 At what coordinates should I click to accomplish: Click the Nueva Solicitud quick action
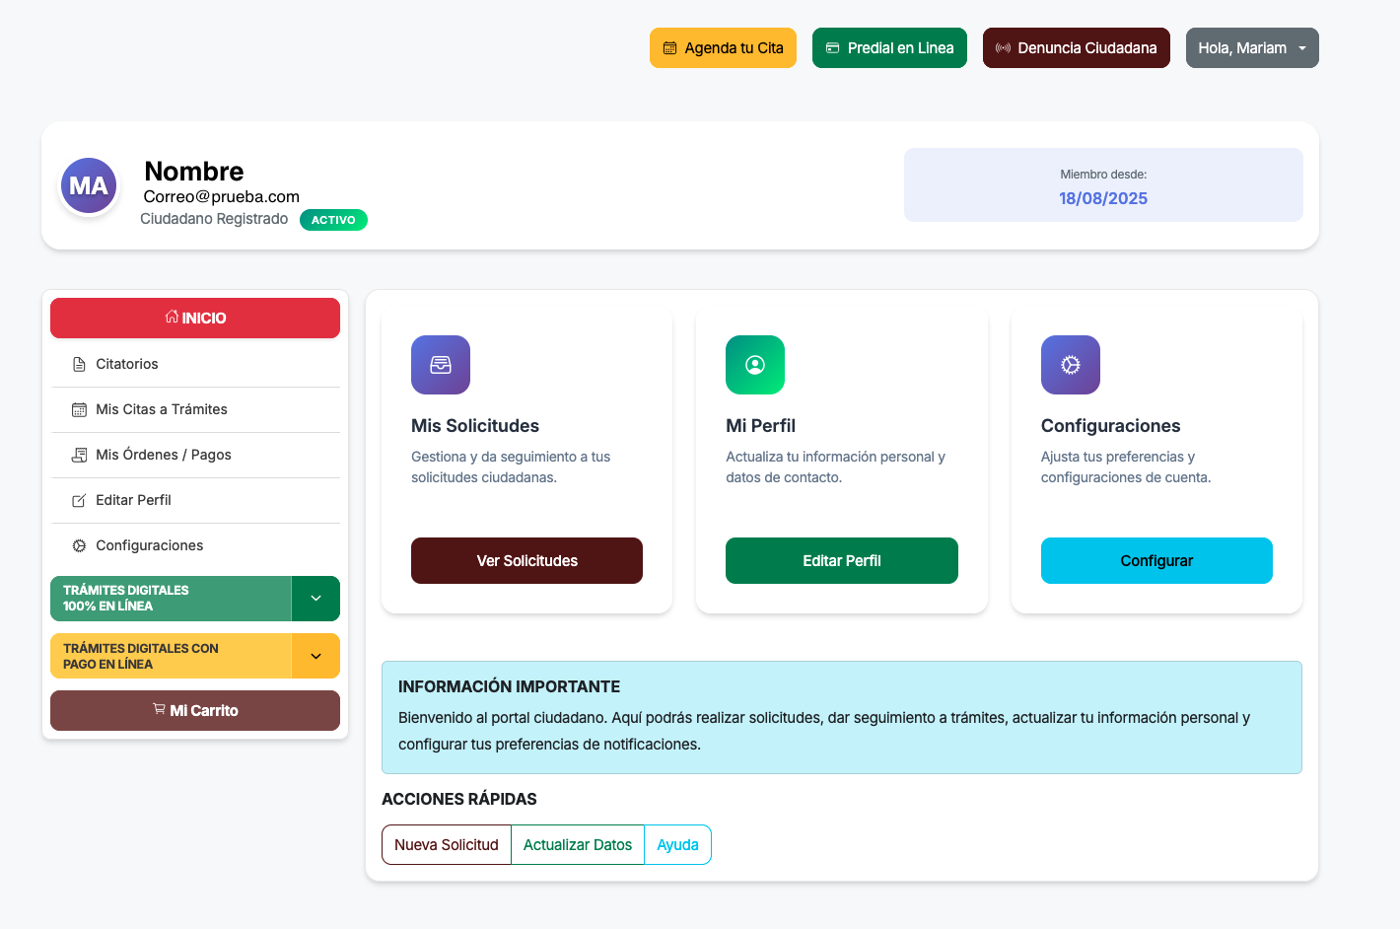tap(447, 844)
